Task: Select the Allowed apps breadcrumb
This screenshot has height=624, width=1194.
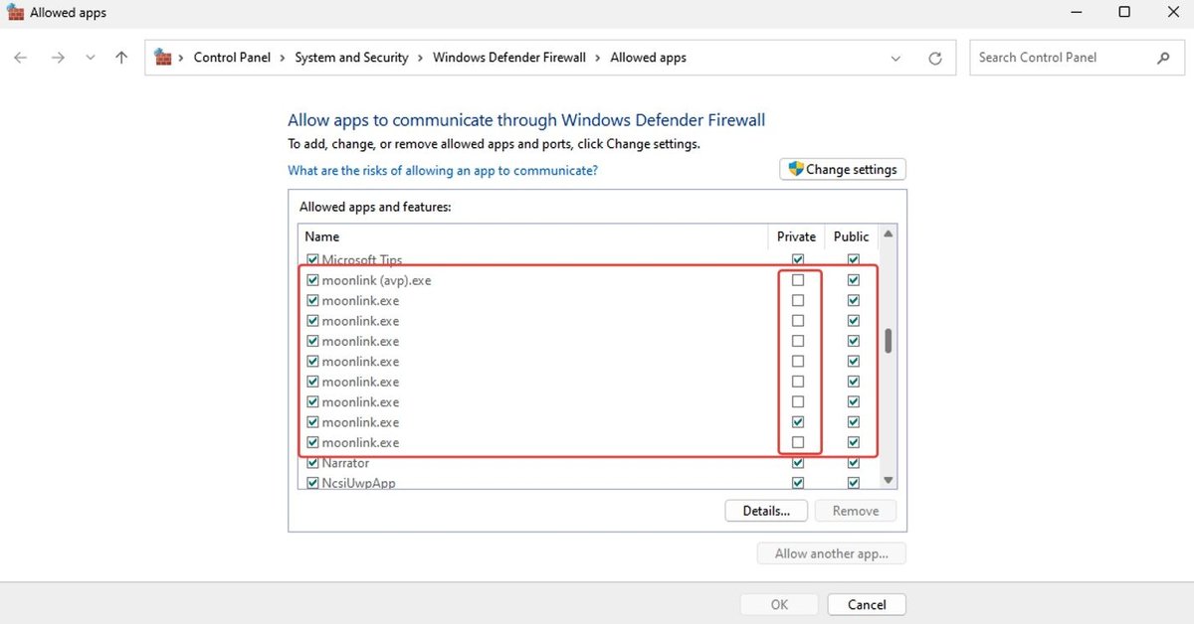Action: click(648, 58)
